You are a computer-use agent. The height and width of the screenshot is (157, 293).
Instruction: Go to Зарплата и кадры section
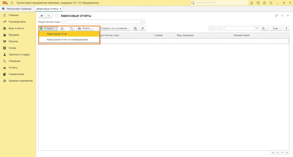coord(19,54)
